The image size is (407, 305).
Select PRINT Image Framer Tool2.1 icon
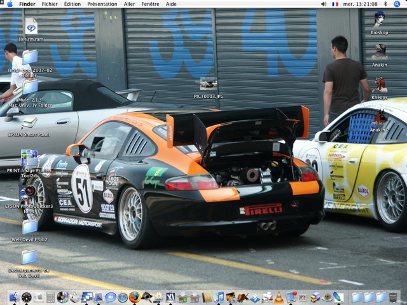pyautogui.click(x=29, y=158)
